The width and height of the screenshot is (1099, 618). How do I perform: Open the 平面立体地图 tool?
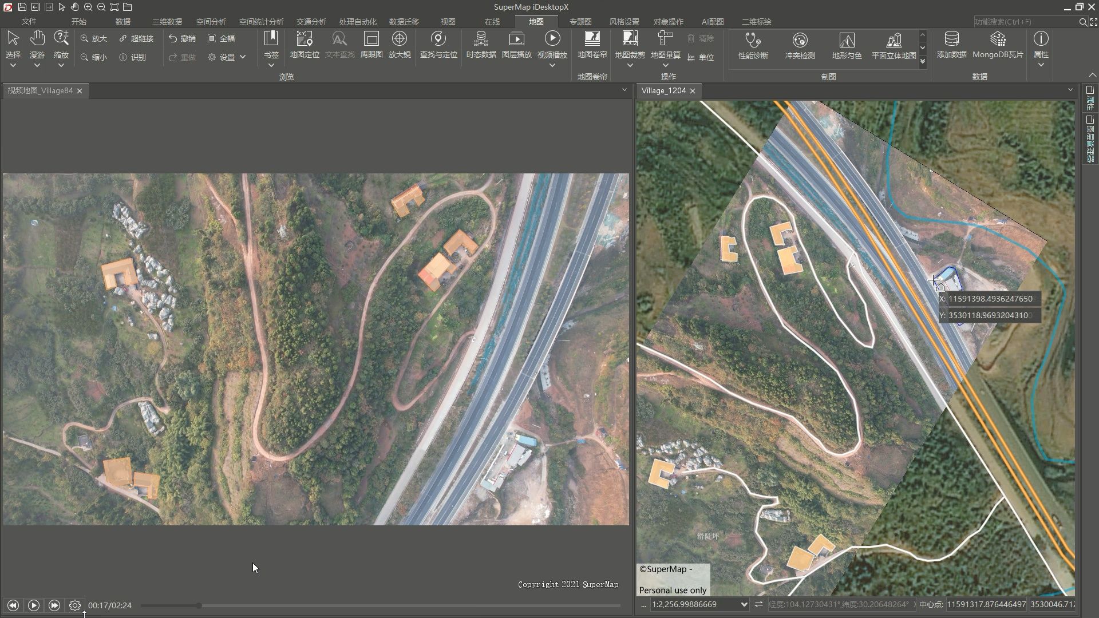click(894, 46)
